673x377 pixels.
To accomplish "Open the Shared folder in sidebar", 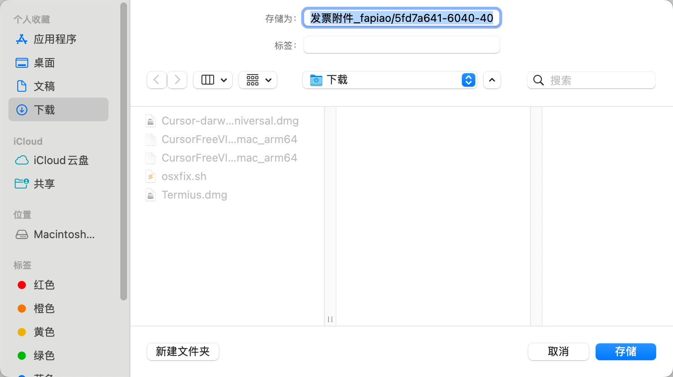I will (44, 184).
